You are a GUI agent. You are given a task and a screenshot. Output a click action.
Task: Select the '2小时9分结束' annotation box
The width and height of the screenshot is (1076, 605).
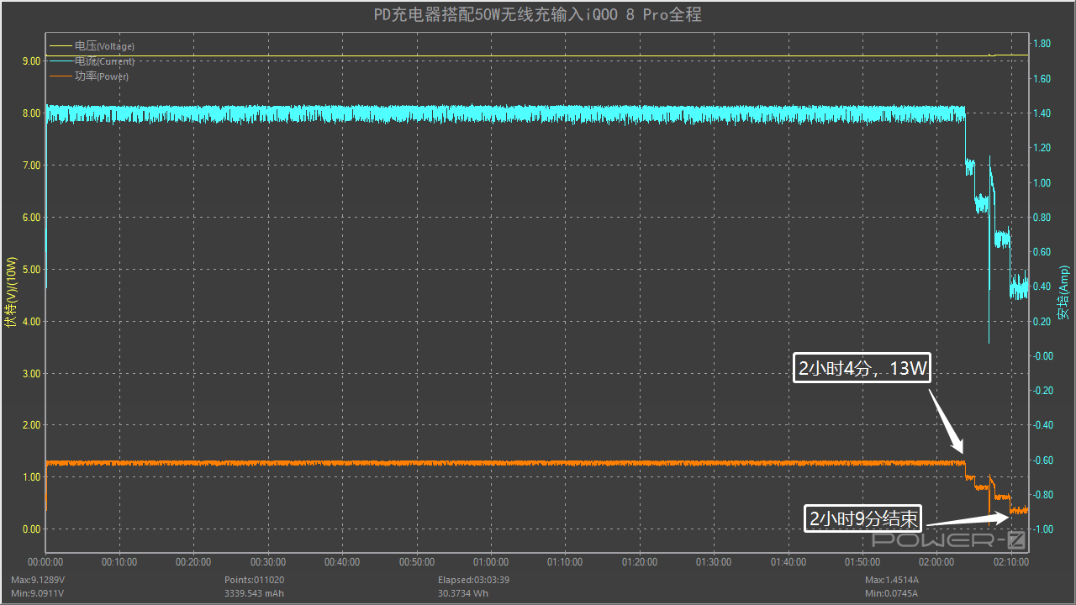tap(863, 519)
